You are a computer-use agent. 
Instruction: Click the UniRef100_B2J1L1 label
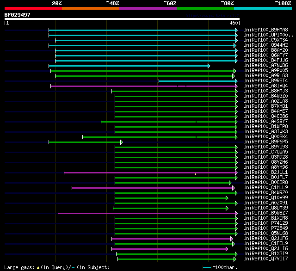tap(265, 172)
